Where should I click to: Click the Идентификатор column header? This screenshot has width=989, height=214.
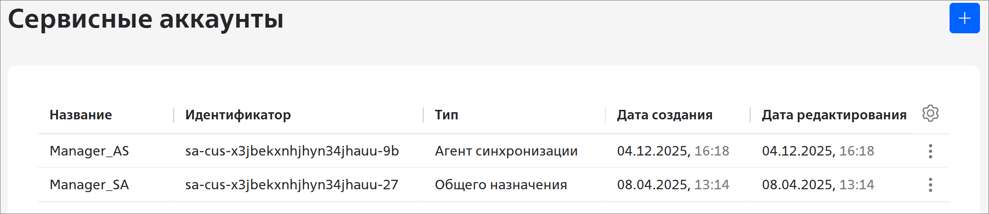click(x=238, y=115)
